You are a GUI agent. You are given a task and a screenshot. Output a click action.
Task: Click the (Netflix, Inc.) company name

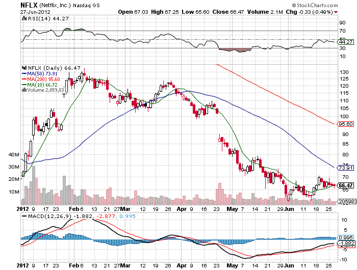pos(55,6)
